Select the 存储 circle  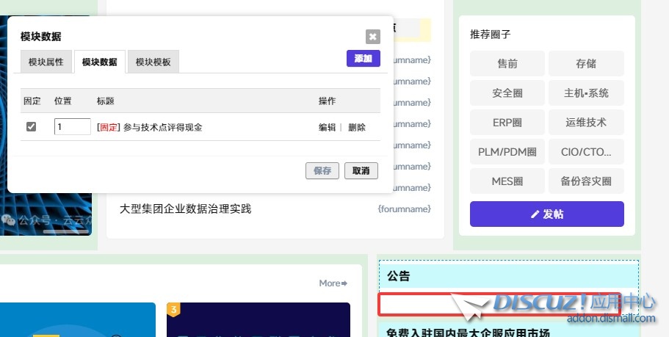(x=586, y=64)
